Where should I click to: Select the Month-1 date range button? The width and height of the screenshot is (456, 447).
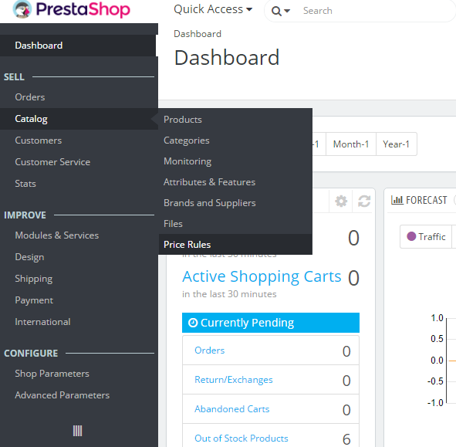pos(351,144)
